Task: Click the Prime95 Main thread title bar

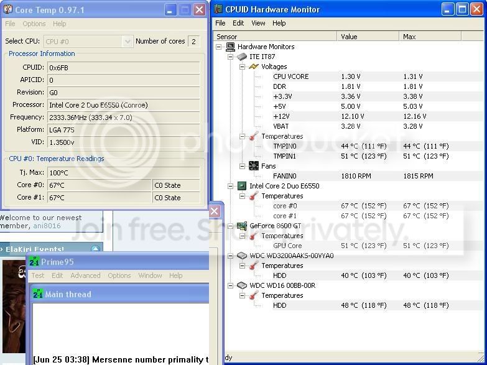Action: coord(119,294)
